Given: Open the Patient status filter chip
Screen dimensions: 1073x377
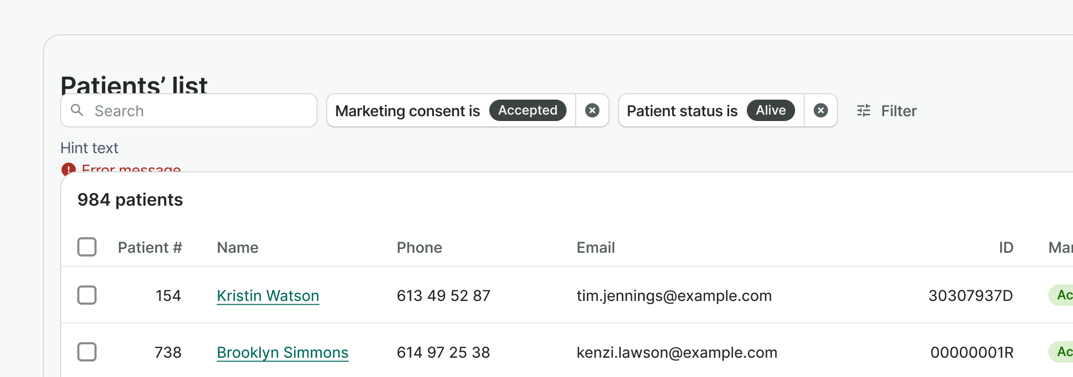Looking at the screenshot, I should [682, 111].
